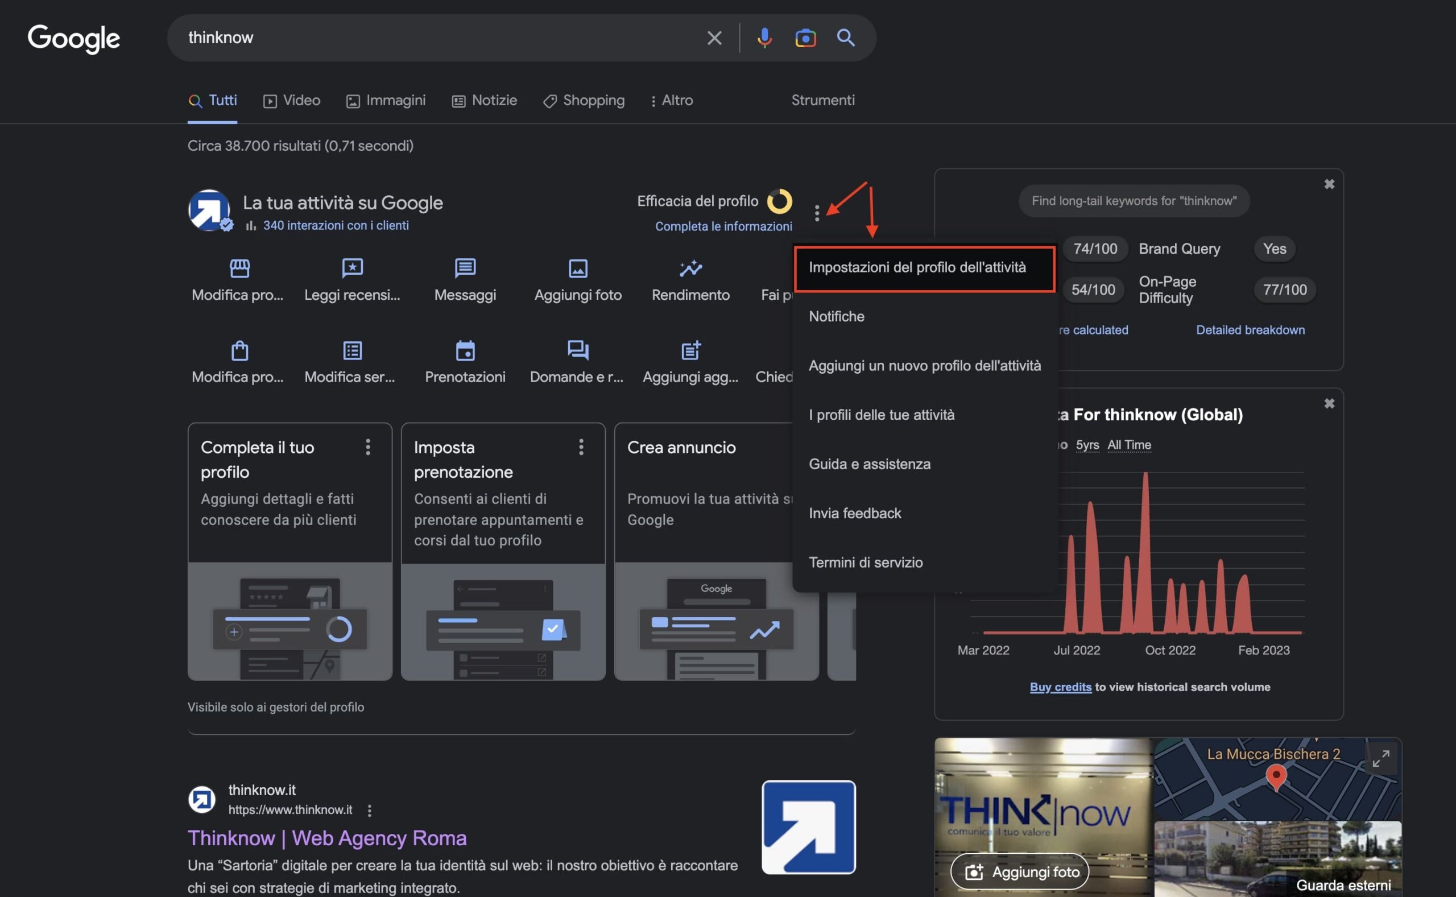Open the Leggi recensioni reviews icon
1456x897 pixels.
tap(351, 268)
